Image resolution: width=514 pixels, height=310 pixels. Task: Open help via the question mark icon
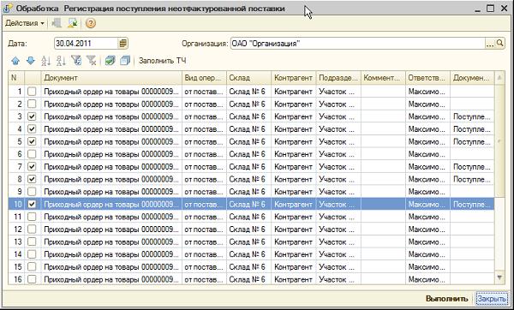click(91, 23)
